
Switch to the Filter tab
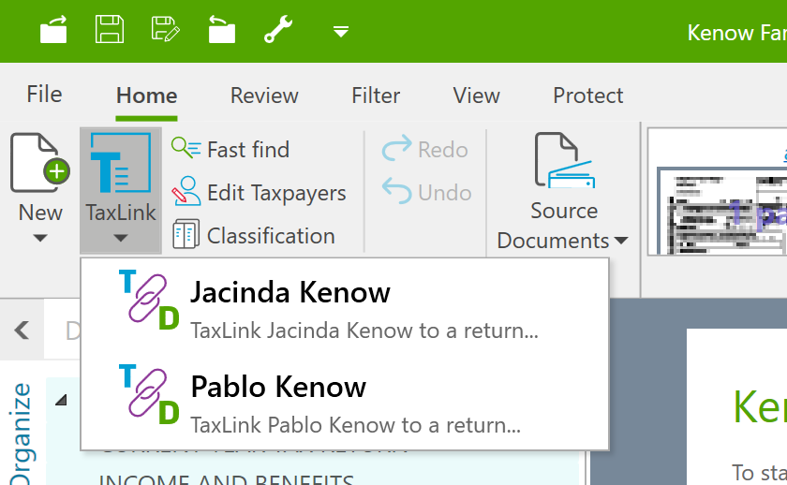(376, 96)
